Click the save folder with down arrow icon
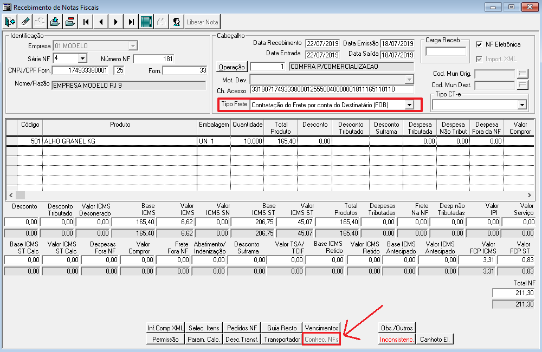The width and height of the screenshot is (542, 352). [x=55, y=22]
